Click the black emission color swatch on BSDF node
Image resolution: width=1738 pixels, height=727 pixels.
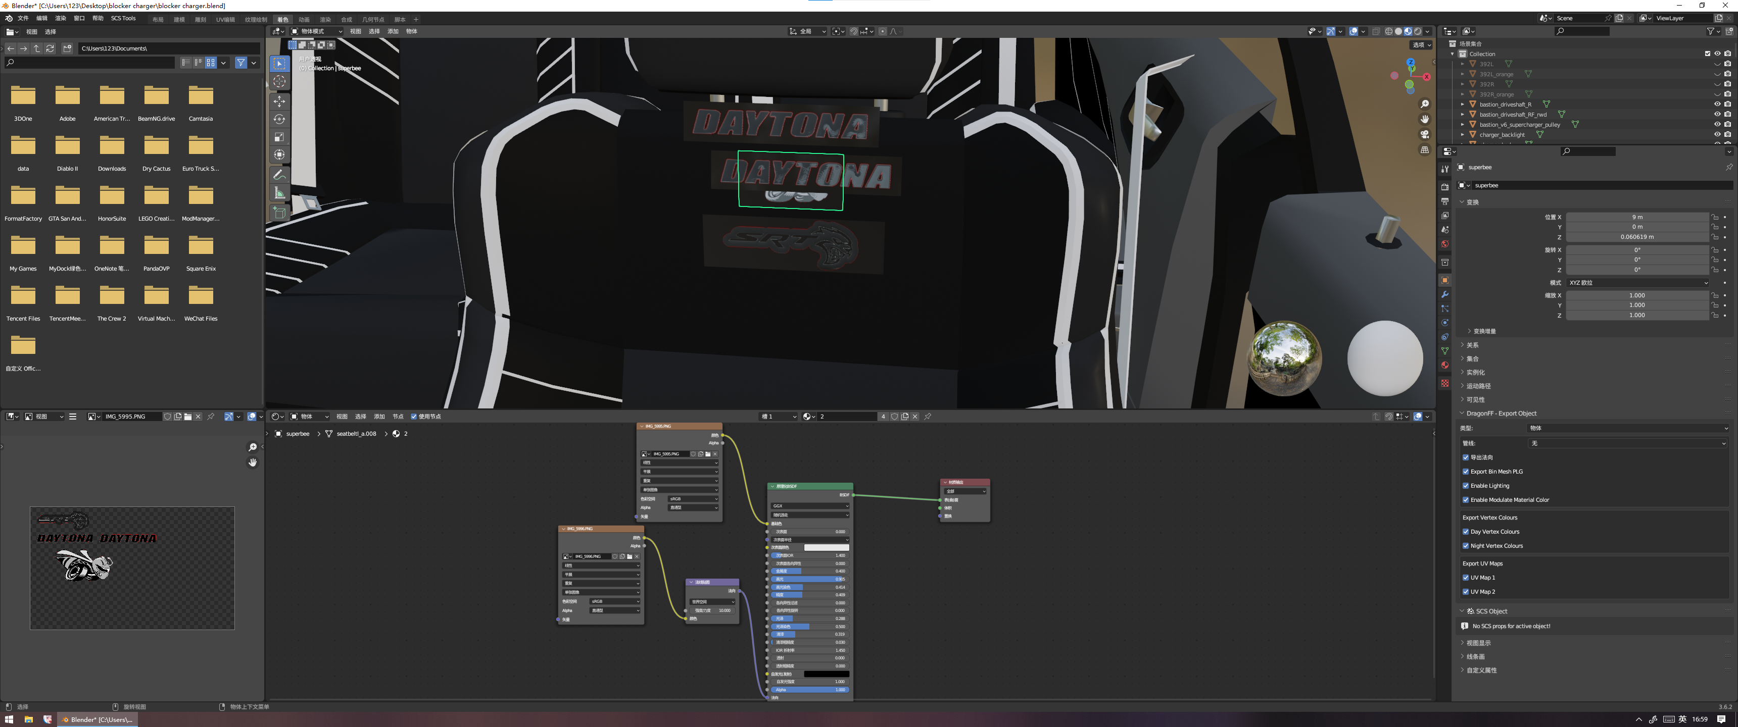point(827,673)
